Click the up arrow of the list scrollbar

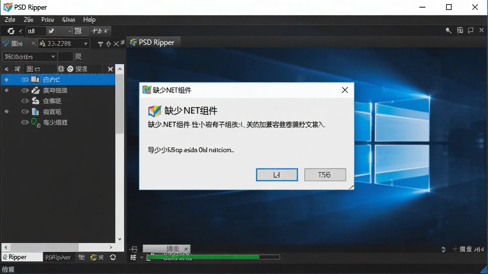(x=120, y=69)
